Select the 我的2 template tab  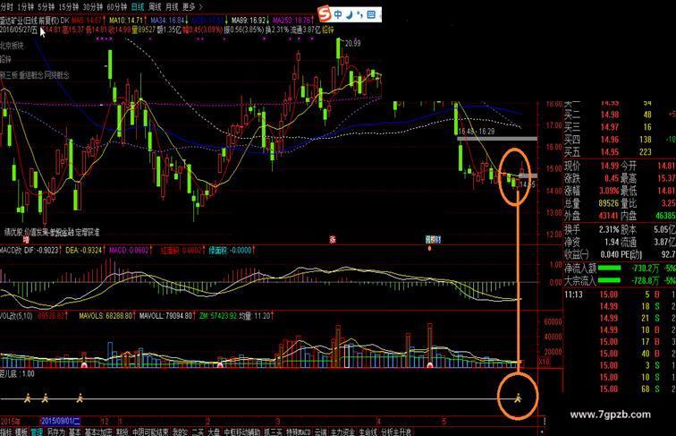point(181,432)
